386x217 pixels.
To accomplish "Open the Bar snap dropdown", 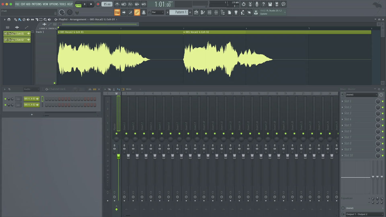I will [x=158, y=13].
